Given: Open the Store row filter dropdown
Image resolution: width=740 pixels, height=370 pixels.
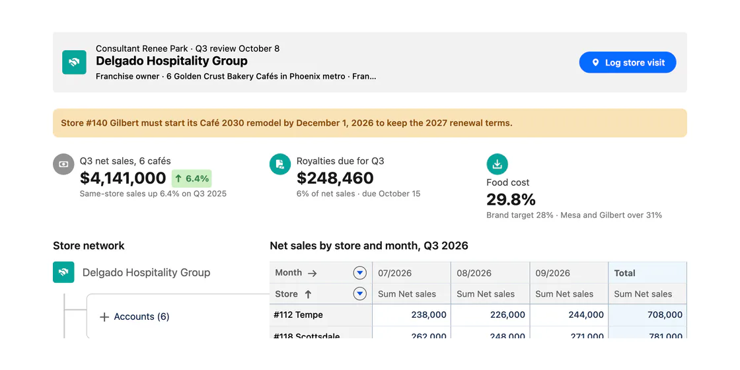Looking at the screenshot, I should pos(359,294).
